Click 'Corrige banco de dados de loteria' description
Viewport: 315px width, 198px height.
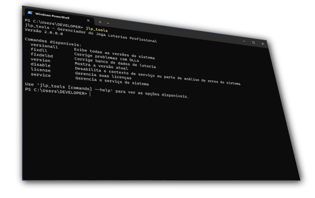click(x=115, y=63)
